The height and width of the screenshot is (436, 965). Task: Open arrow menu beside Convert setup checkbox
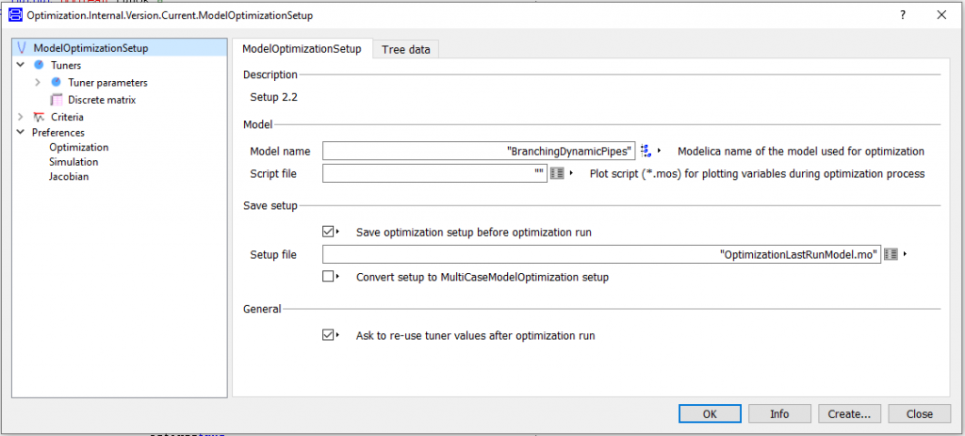(x=337, y=277)
